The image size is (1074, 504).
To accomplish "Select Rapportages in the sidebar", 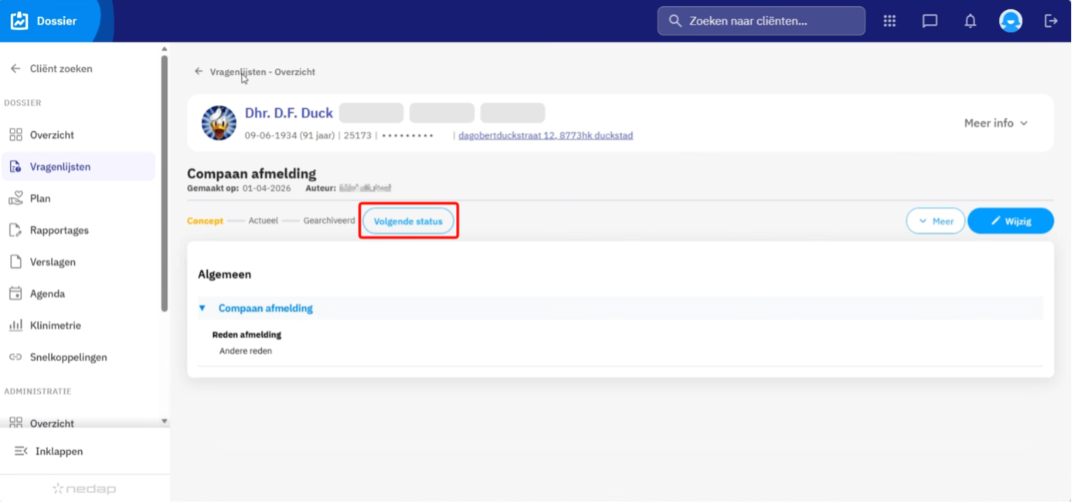I will [x=59, y=230].
